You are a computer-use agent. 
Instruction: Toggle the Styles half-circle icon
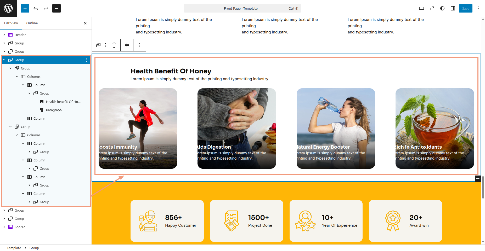(442, 8)
